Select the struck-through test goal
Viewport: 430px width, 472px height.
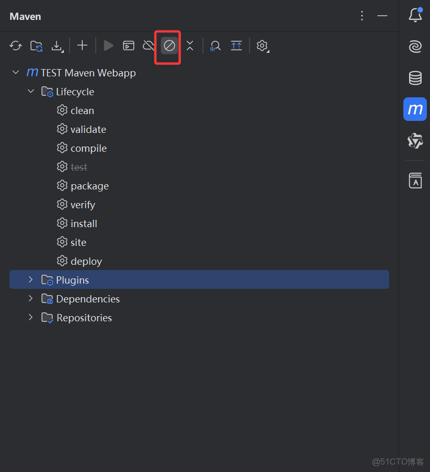[79, 167]
